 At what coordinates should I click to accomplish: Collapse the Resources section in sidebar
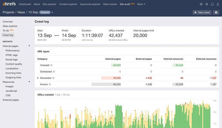29,82
